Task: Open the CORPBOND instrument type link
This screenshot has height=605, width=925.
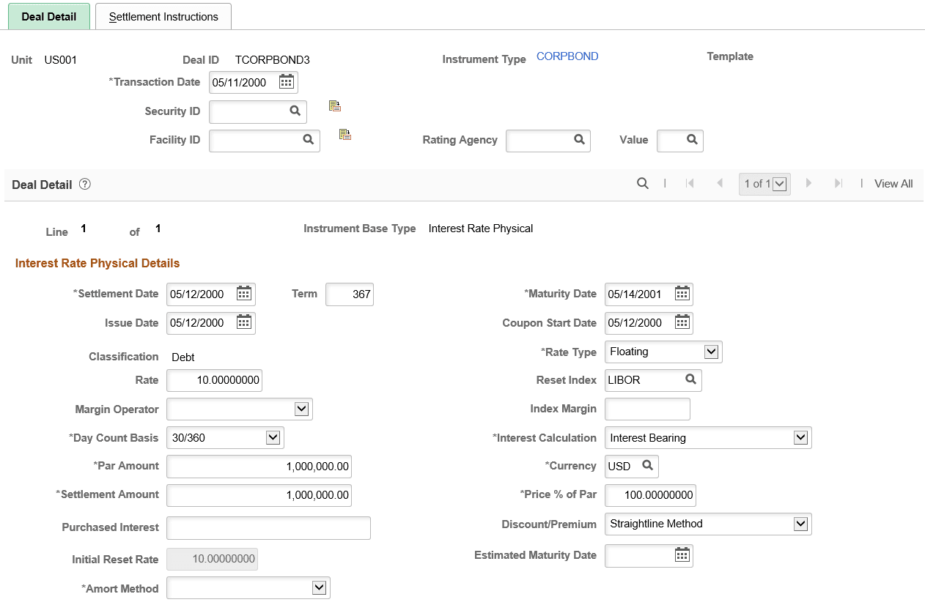Action: [x=567, y=56]
